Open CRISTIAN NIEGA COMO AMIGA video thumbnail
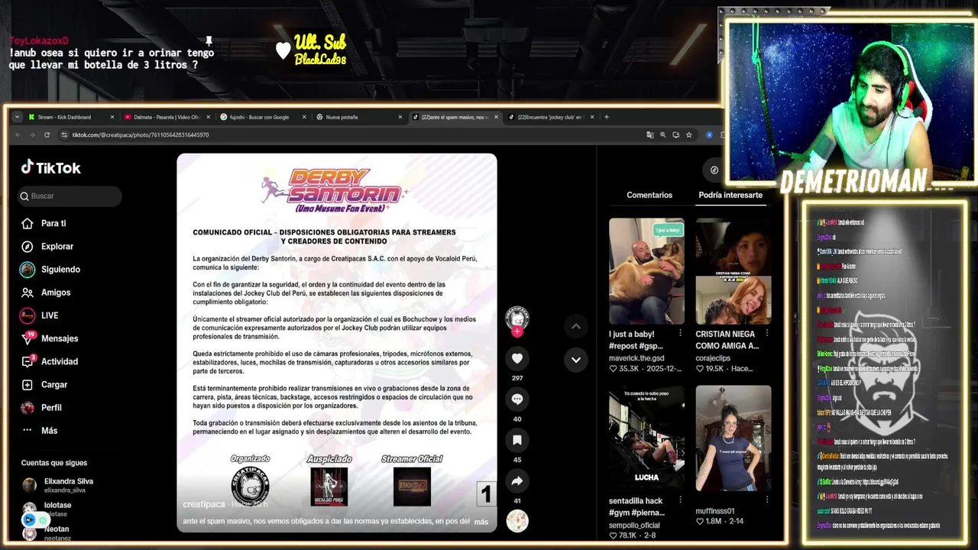The image size is (978, 550). (733, 271)
